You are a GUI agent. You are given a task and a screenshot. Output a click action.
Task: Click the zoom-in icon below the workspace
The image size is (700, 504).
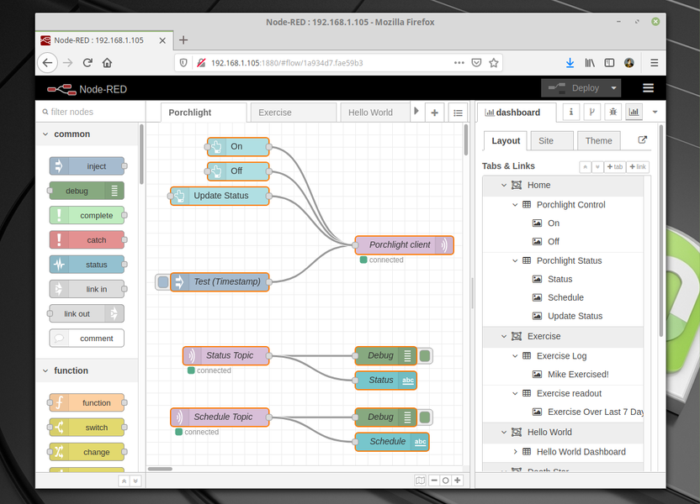[457, 480]
